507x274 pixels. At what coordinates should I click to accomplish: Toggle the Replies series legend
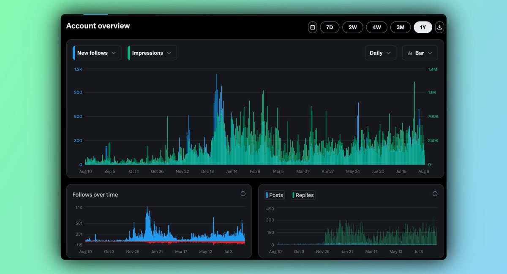303,195
